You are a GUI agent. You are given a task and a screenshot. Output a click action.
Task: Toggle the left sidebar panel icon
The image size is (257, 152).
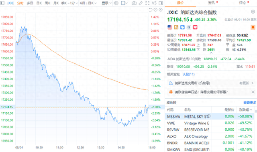[2, 3]
